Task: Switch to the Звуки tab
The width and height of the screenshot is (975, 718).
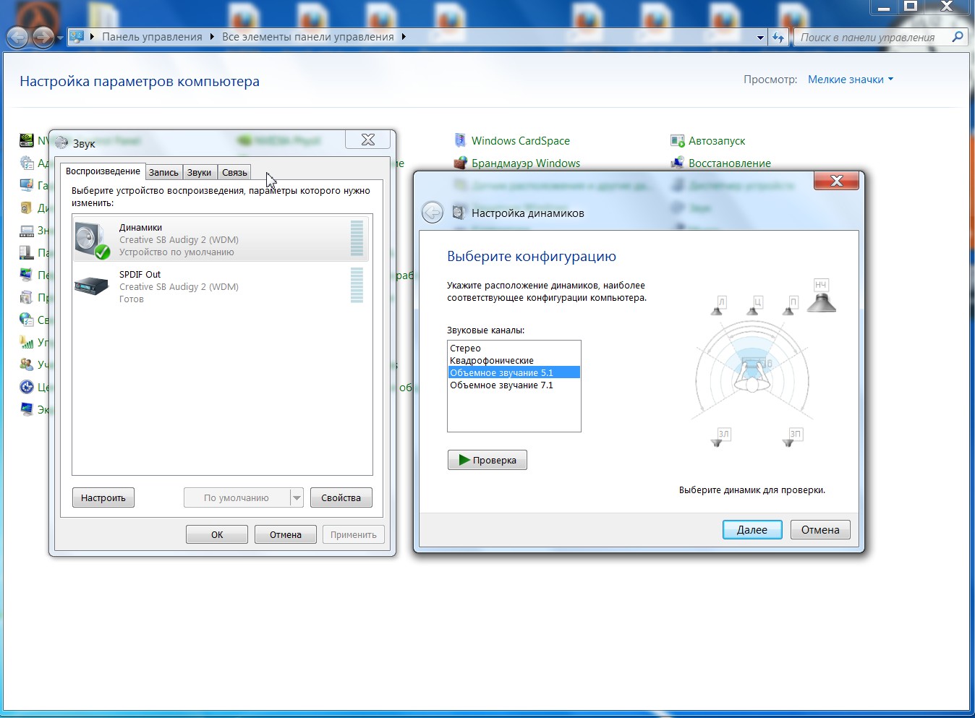Action: click(x=199, y=172)
